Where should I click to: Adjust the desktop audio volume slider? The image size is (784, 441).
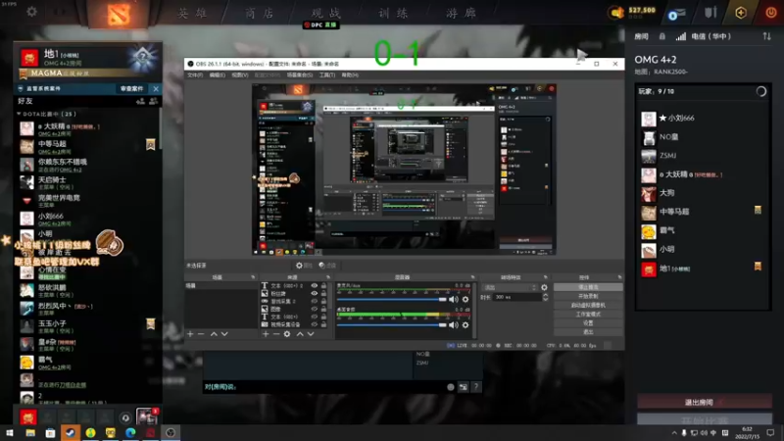tap(391, 325)
